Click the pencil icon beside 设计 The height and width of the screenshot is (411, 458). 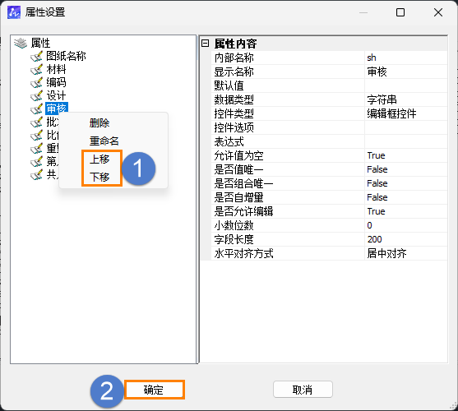pyautogui.click(x=36, y=95)
